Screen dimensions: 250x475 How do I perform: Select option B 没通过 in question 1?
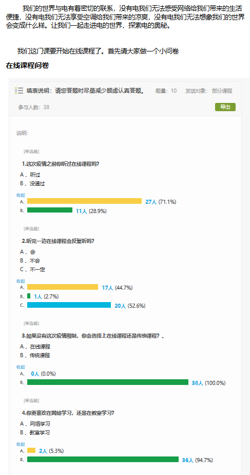pos(33,184)
